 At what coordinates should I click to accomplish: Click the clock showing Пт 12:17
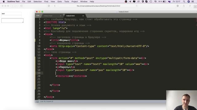coord(176,2)
